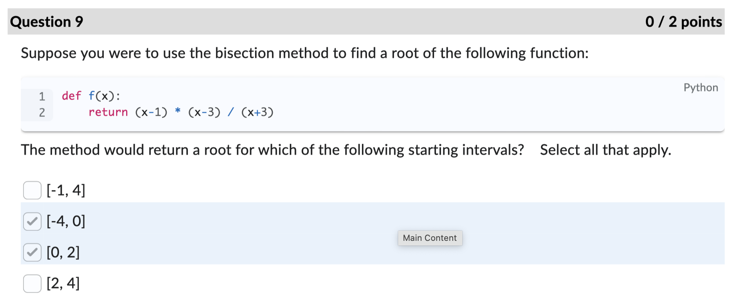737x308 pixels.
Task: Click the "Main Content" skip link
Action: [429, 238]
